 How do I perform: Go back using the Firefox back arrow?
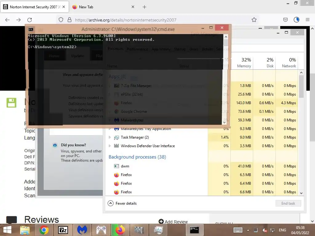[7, 20]
